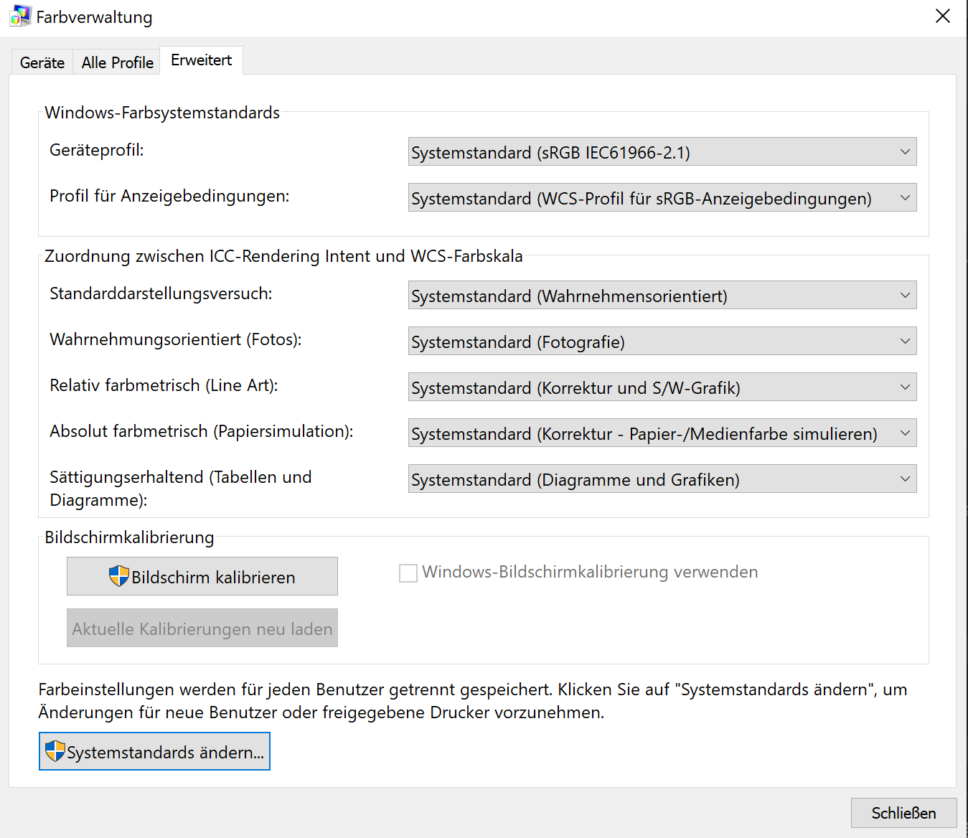The image size is (968, 838).
Task: Open Sättigungserhaltend dropdown with Diagramme und Grafiken
Action: coord(662,479)
